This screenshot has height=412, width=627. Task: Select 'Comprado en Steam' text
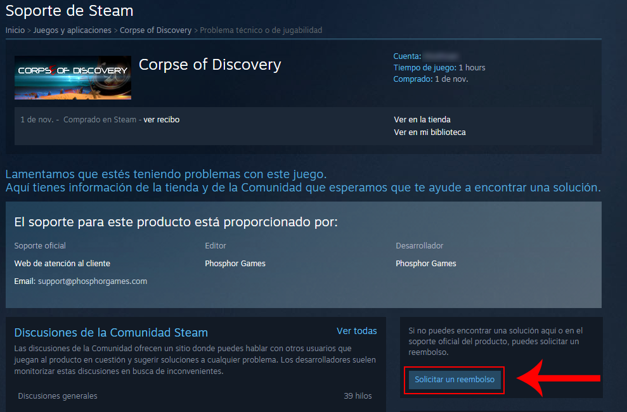tap(100, 120)
